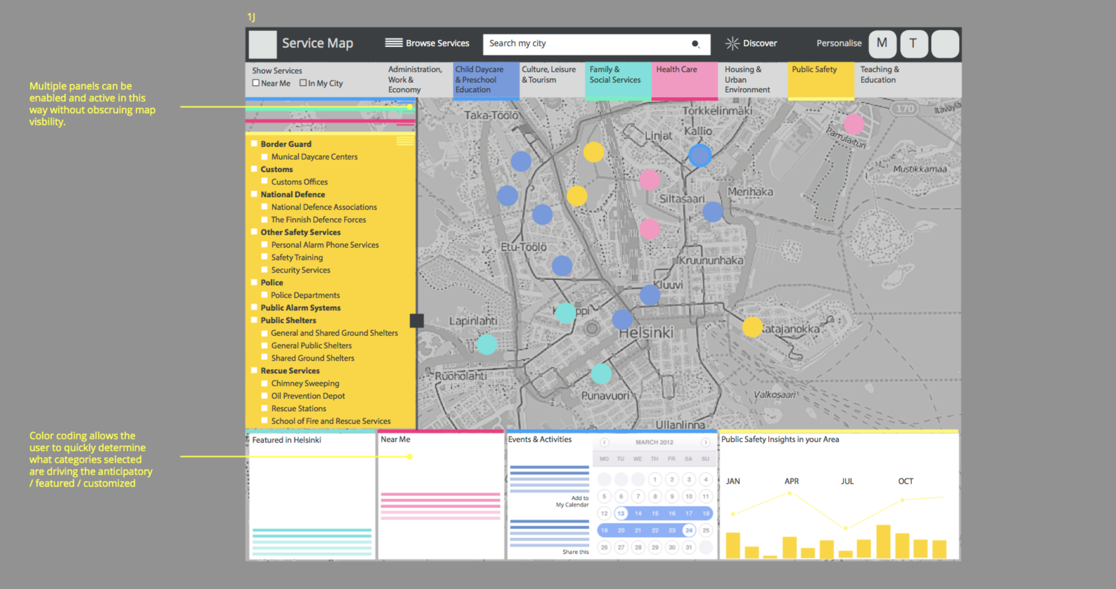Select the T personalise profile button
Screen dimensions: 1116x589
pos(914,44)
